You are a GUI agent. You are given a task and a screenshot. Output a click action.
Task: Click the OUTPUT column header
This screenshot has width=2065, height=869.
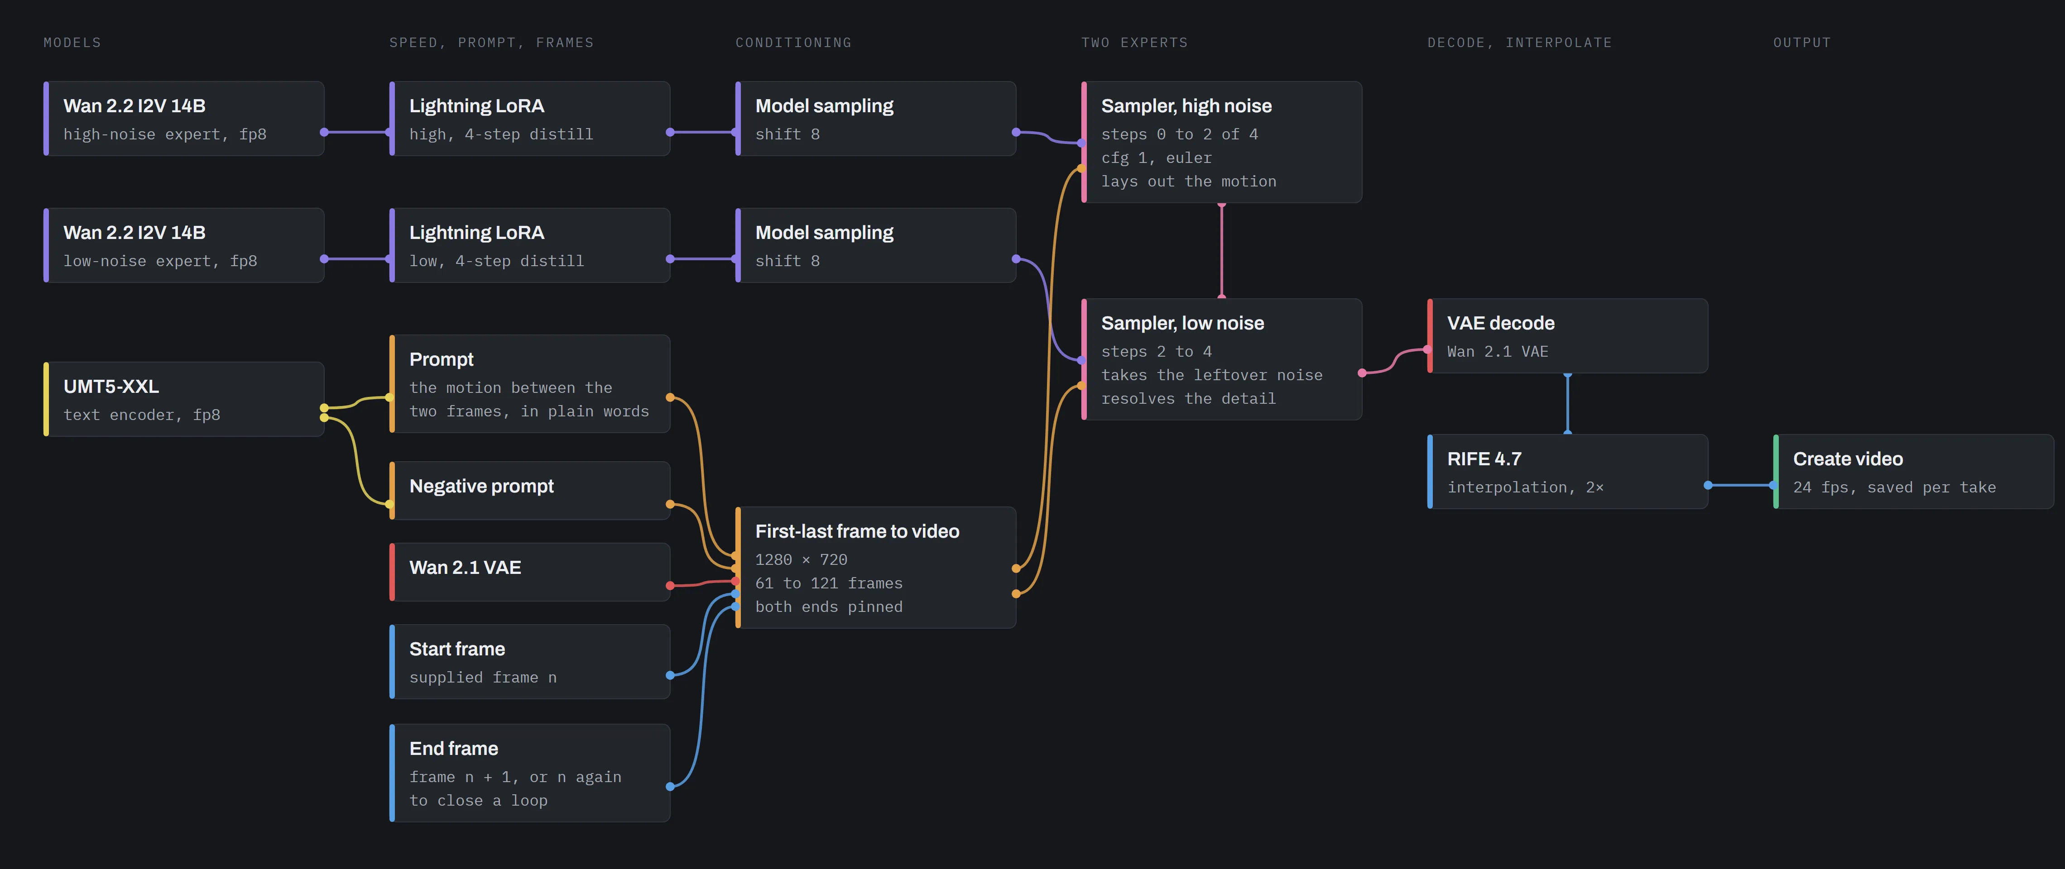[x=1802, y=43]
